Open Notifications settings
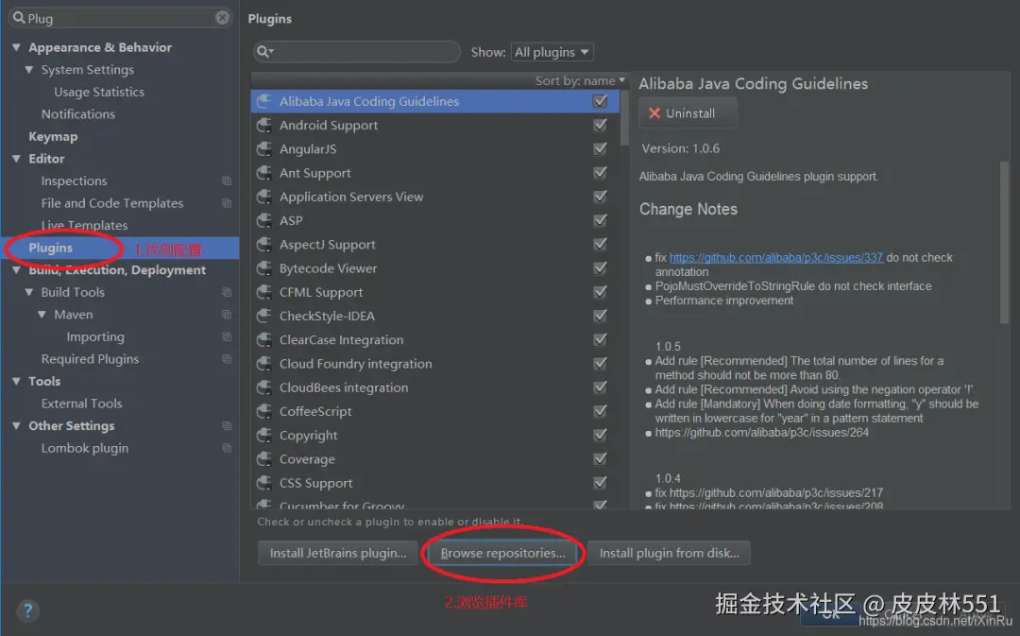The width and height of the screenshot is (1020, 636). (x=78, y=114)
